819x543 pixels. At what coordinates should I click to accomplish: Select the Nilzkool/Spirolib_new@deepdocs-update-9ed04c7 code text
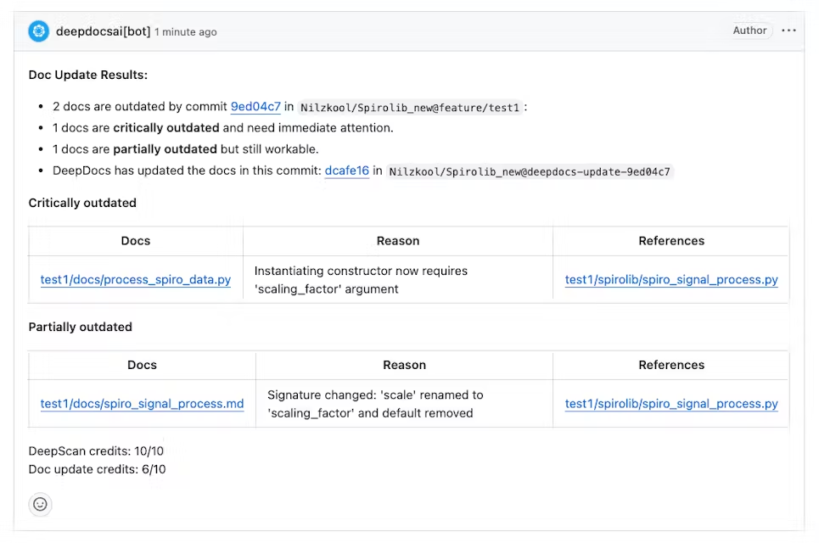[530, 171]
